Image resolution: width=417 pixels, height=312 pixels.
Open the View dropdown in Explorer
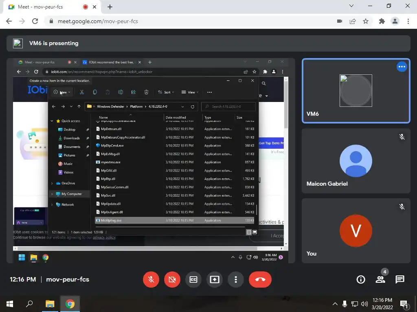190,92
